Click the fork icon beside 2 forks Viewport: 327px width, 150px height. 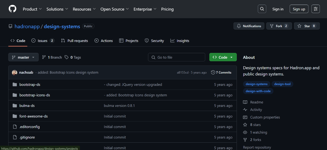pos(245,140)
